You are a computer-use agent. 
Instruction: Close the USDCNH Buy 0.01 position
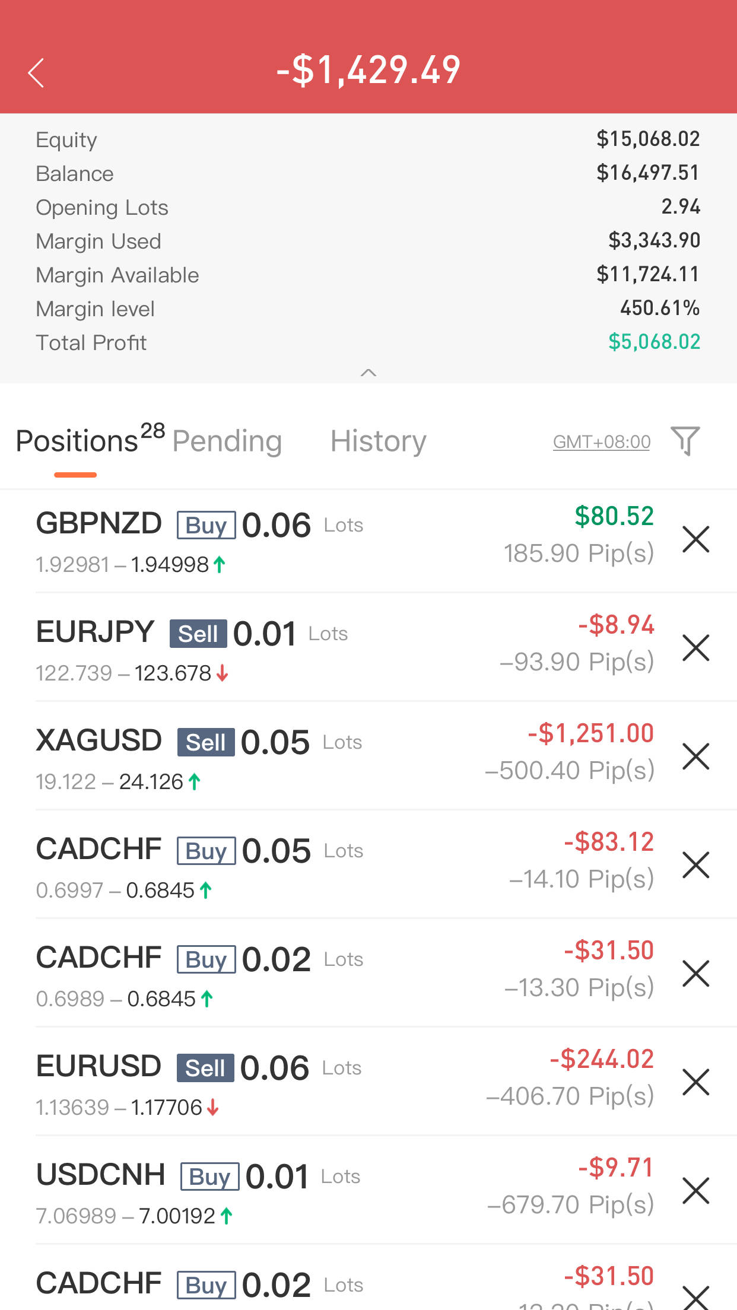tap(695, 1191)
